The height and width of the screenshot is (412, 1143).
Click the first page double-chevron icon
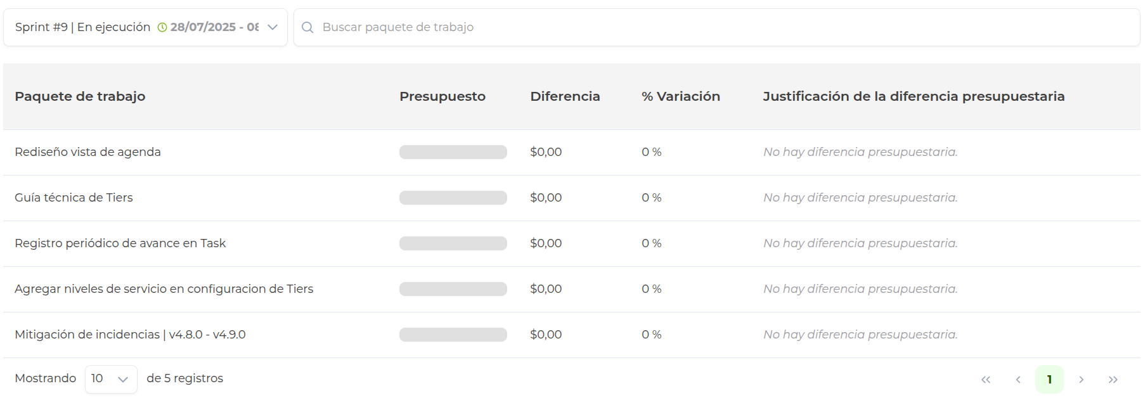pyautogui.click(x=987, y=378)
